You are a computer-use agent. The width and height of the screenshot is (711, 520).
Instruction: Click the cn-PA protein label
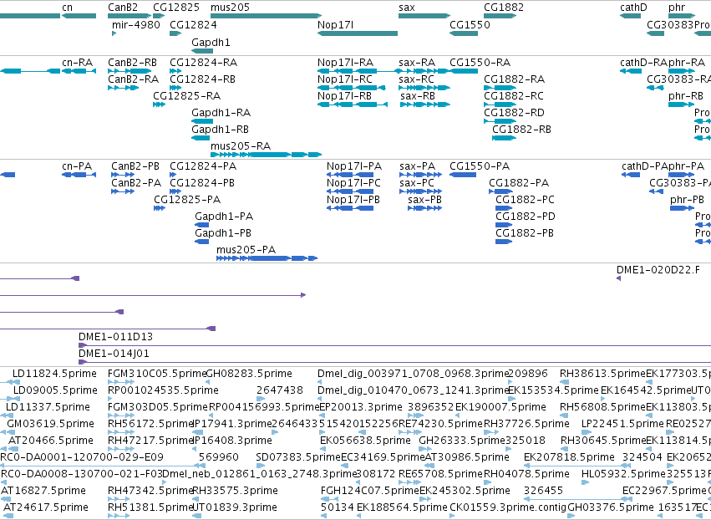(x=77, y=166)
